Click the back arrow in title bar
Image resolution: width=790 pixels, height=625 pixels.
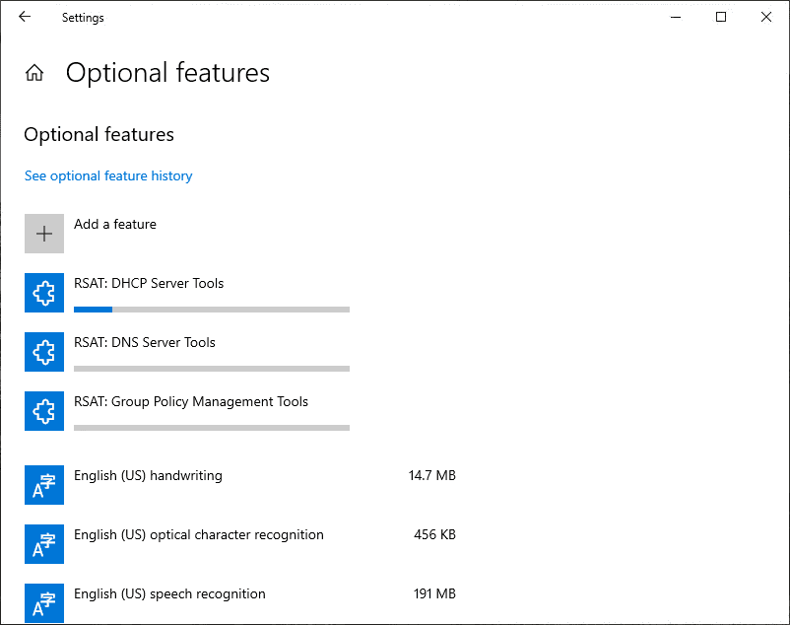pyautogui.click(x=25, y=17)
